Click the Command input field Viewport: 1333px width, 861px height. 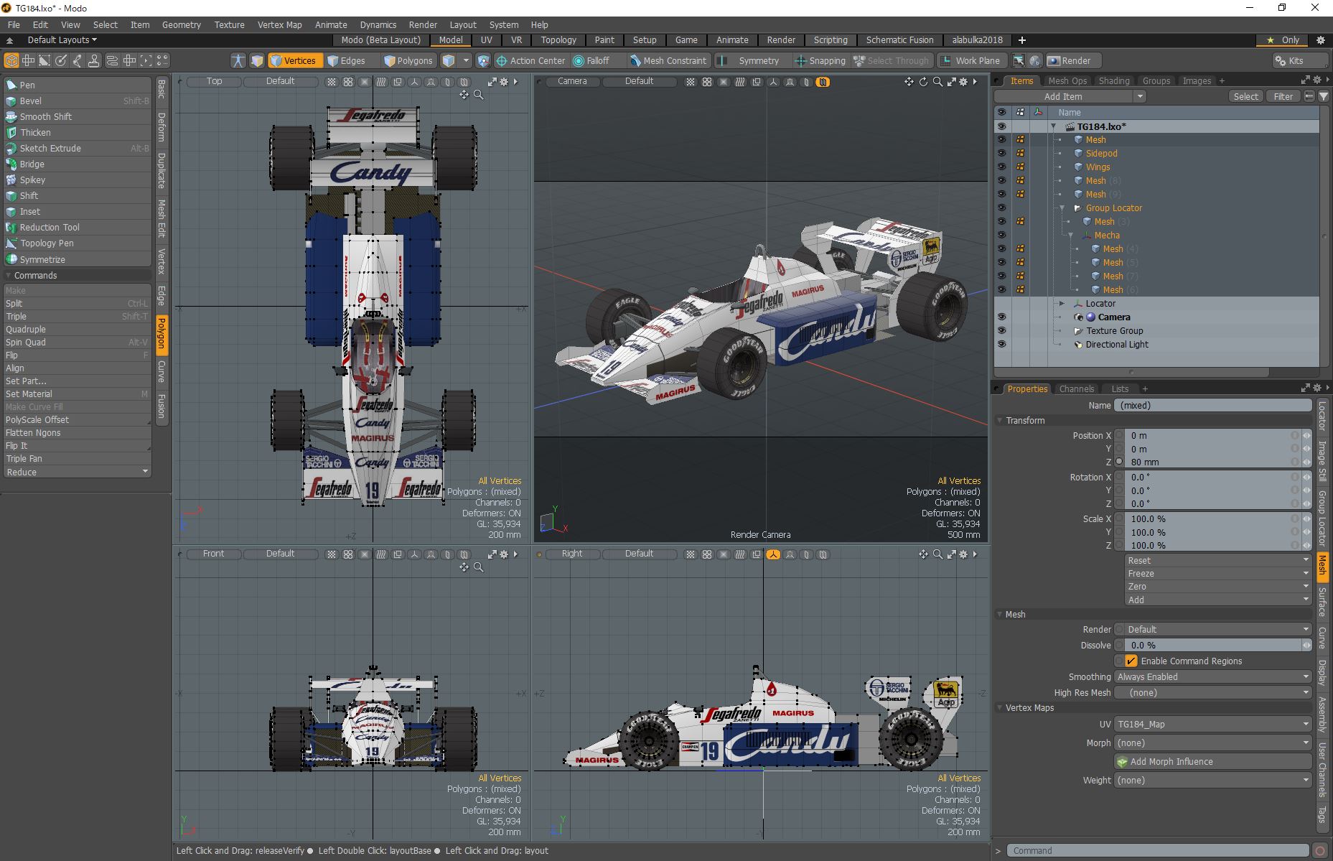tap(1157, 850)
